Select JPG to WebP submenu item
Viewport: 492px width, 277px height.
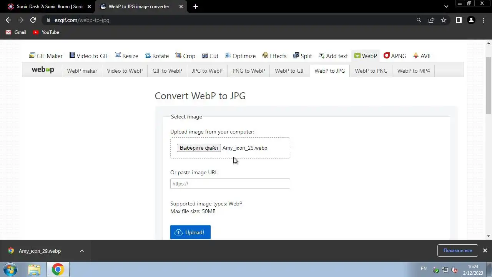[207, 71]
